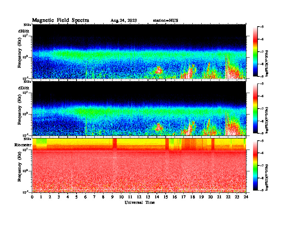Click hour 18 on the Universal Time axis

click(x=192, y=197)
